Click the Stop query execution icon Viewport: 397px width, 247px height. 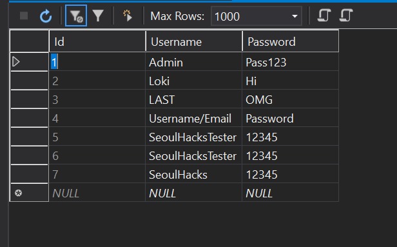point(24,15)
